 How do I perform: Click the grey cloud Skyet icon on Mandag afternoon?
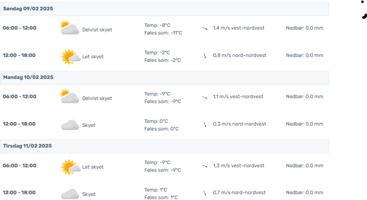point(70,125)
